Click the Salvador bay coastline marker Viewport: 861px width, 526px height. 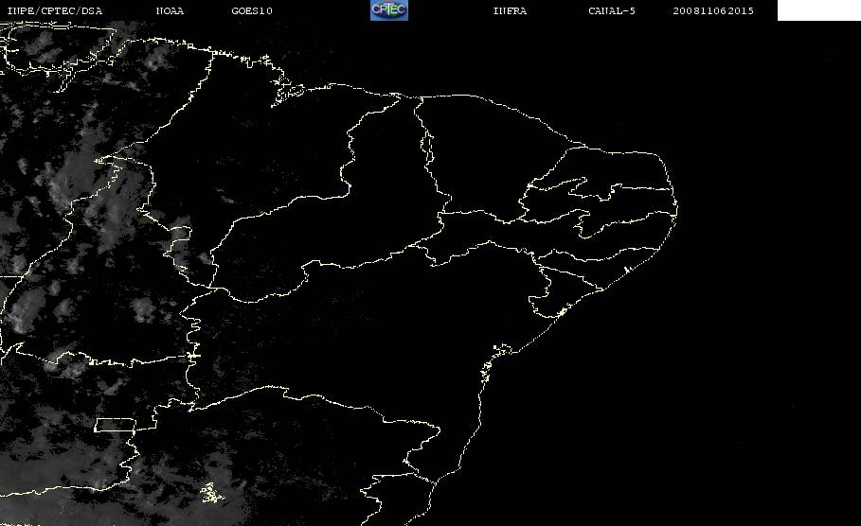point(502,349)
